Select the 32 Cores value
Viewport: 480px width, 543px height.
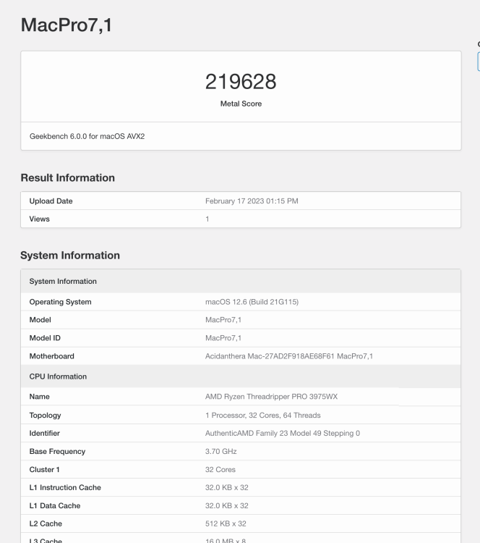pos(220,470)
